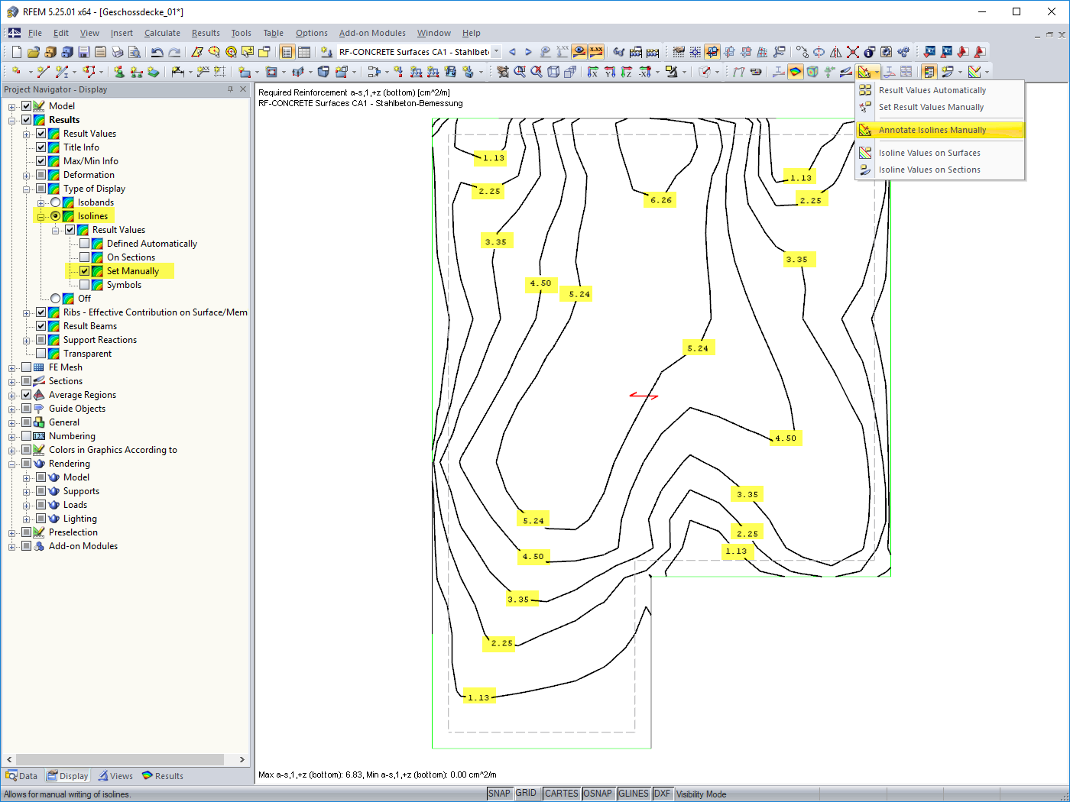Toggle the OSNAP status bar button
Screen dimensions: 1070x802
pos(598,794)
